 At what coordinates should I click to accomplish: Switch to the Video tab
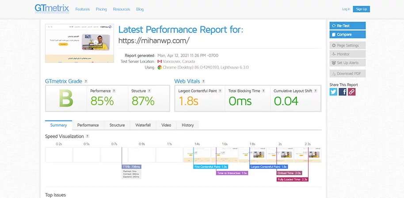(x=166, y=125)
